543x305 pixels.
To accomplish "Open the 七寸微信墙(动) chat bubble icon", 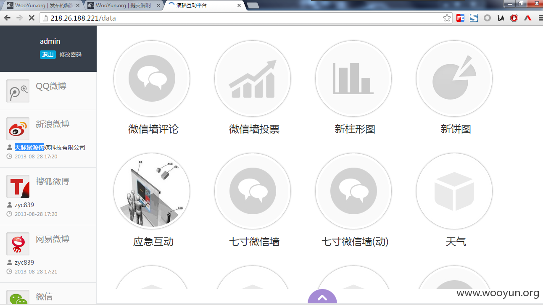I will pyautogui.click(x=353, y=191).
